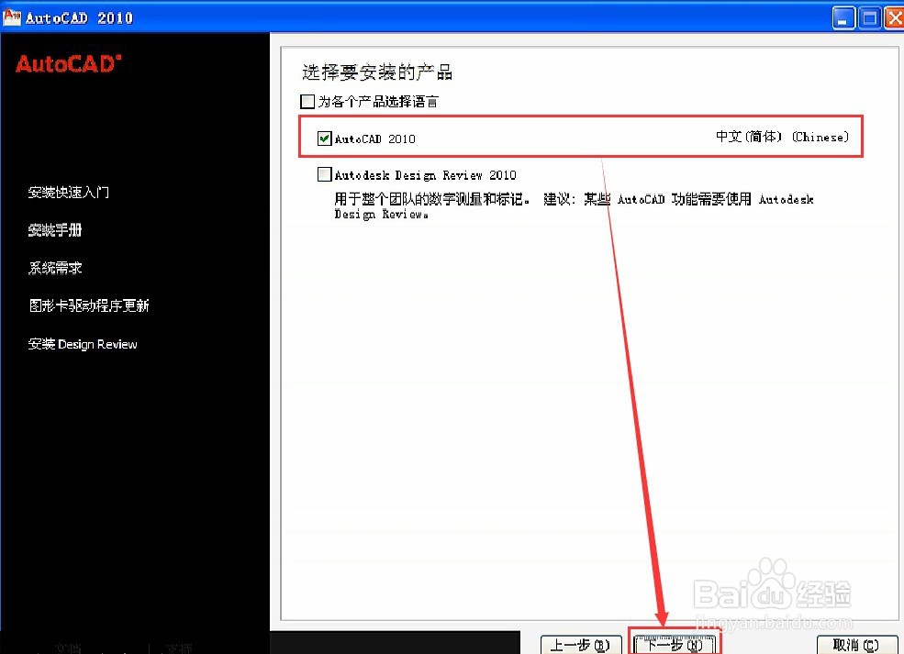Select the 中文(简体) (Chinese) language text
The image size is (904, 654).
(x=782, y=137)
